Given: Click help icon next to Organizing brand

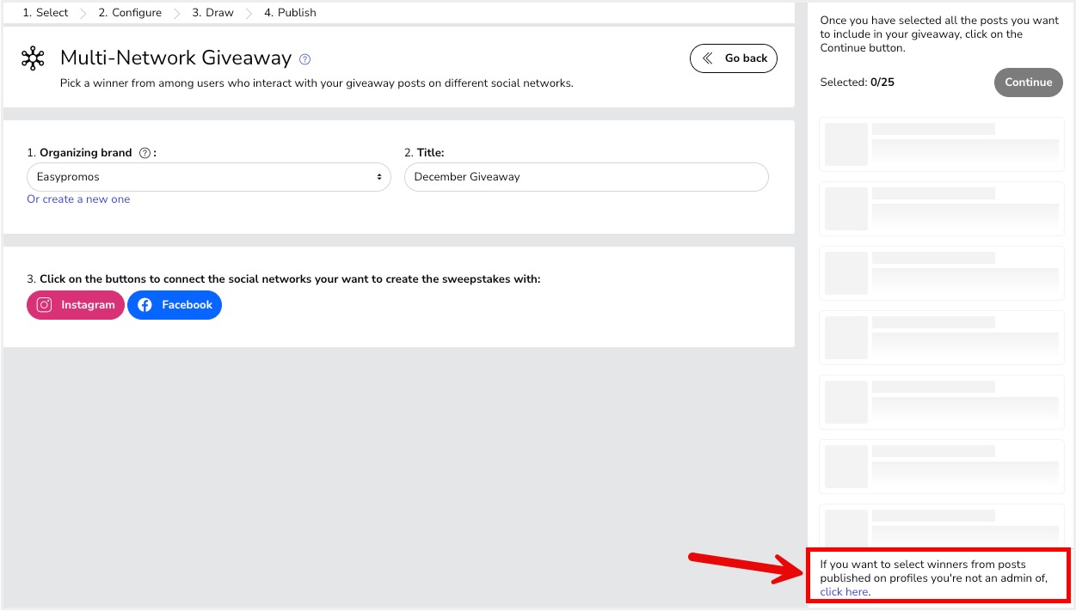Looking at the screenshot, I should tap(144, 153).
